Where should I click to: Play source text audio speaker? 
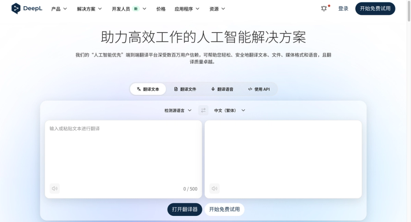[x=55, y=188]
